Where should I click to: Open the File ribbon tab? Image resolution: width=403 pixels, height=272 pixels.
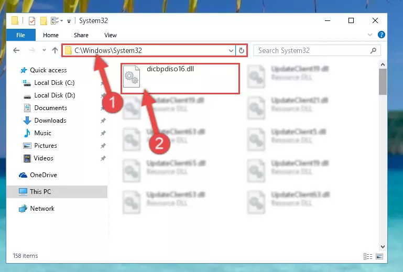click(20, 35)
